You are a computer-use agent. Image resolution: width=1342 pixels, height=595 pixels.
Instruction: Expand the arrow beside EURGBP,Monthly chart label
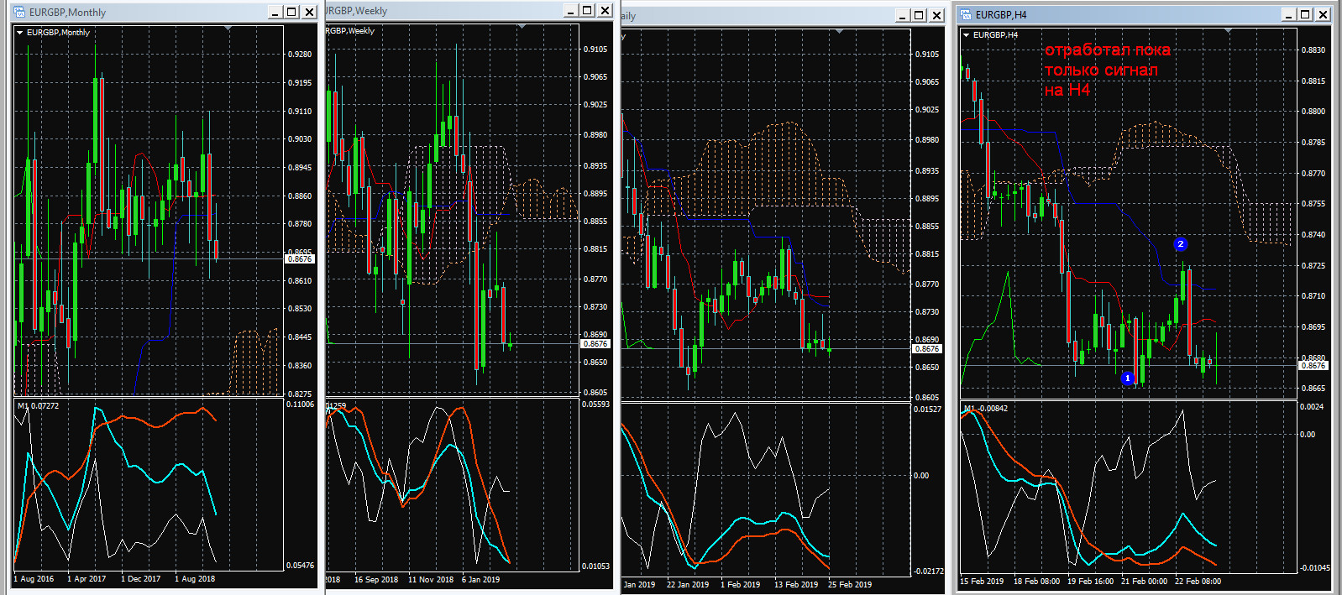[19, 33]
